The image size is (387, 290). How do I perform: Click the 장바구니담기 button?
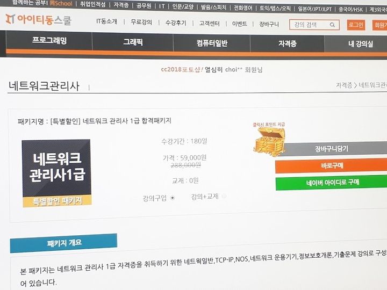(331, 149)
